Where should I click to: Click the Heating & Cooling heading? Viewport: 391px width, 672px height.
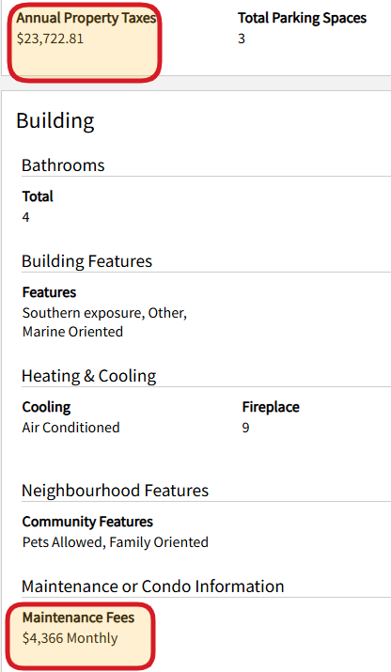point(89,376)
